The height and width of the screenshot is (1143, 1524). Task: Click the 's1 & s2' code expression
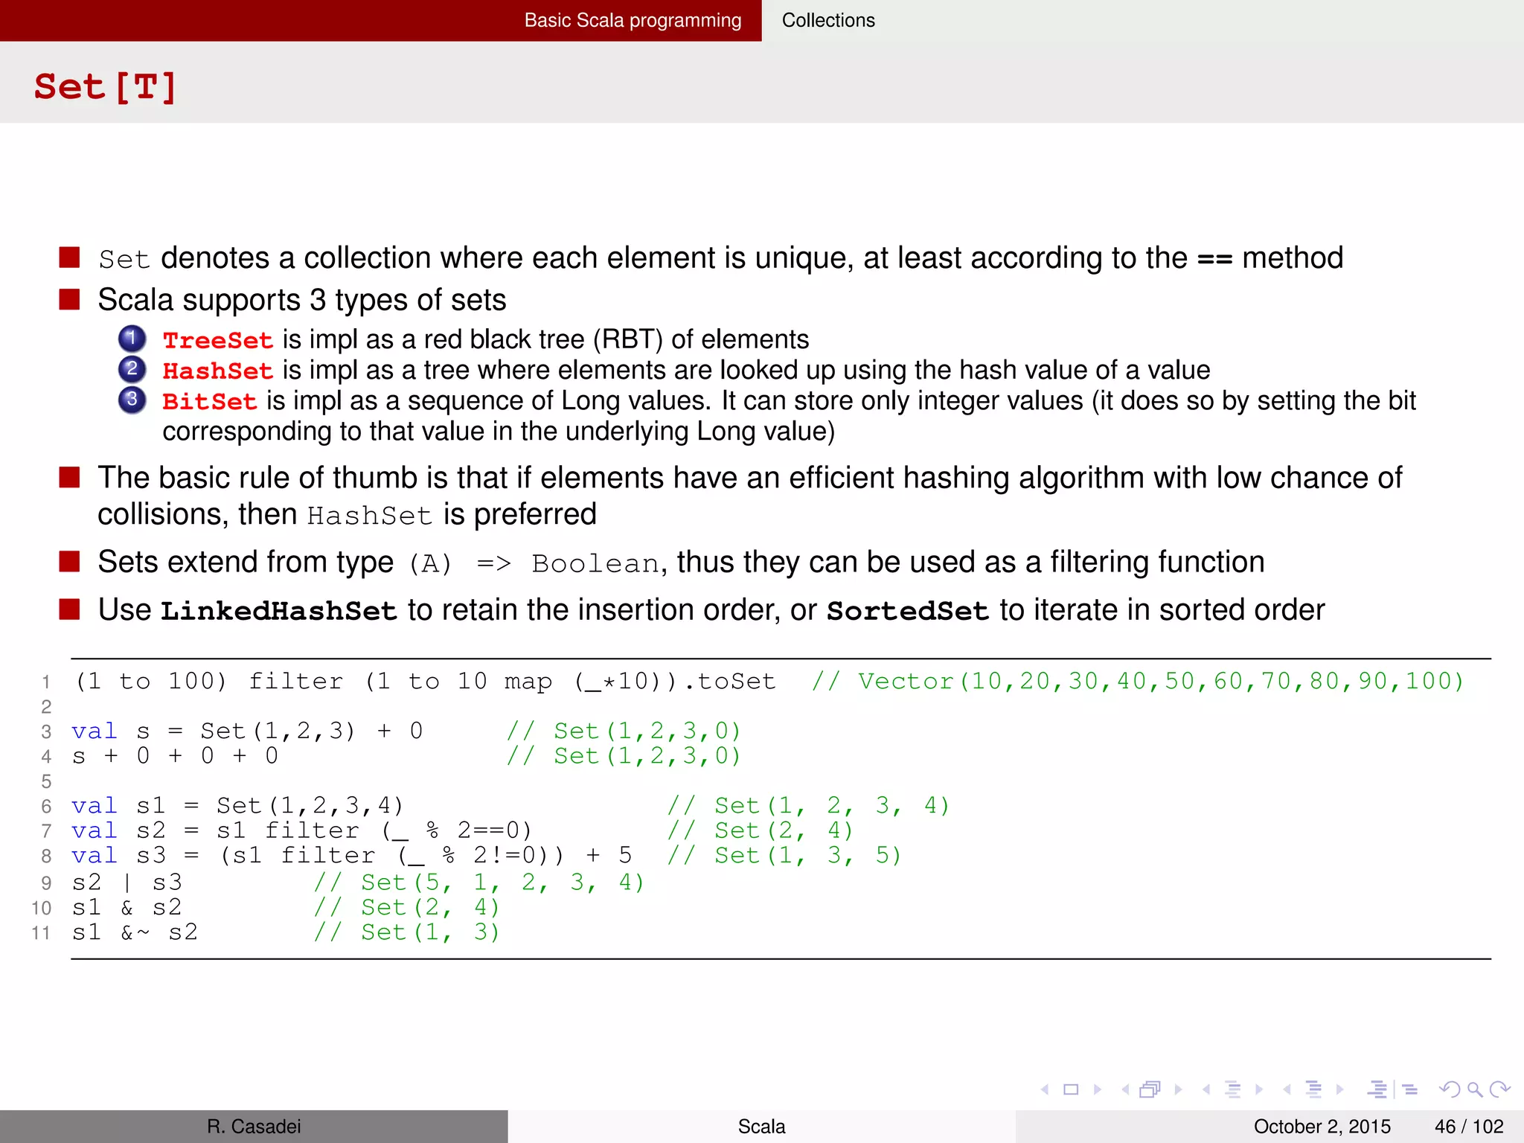[127, 908]
